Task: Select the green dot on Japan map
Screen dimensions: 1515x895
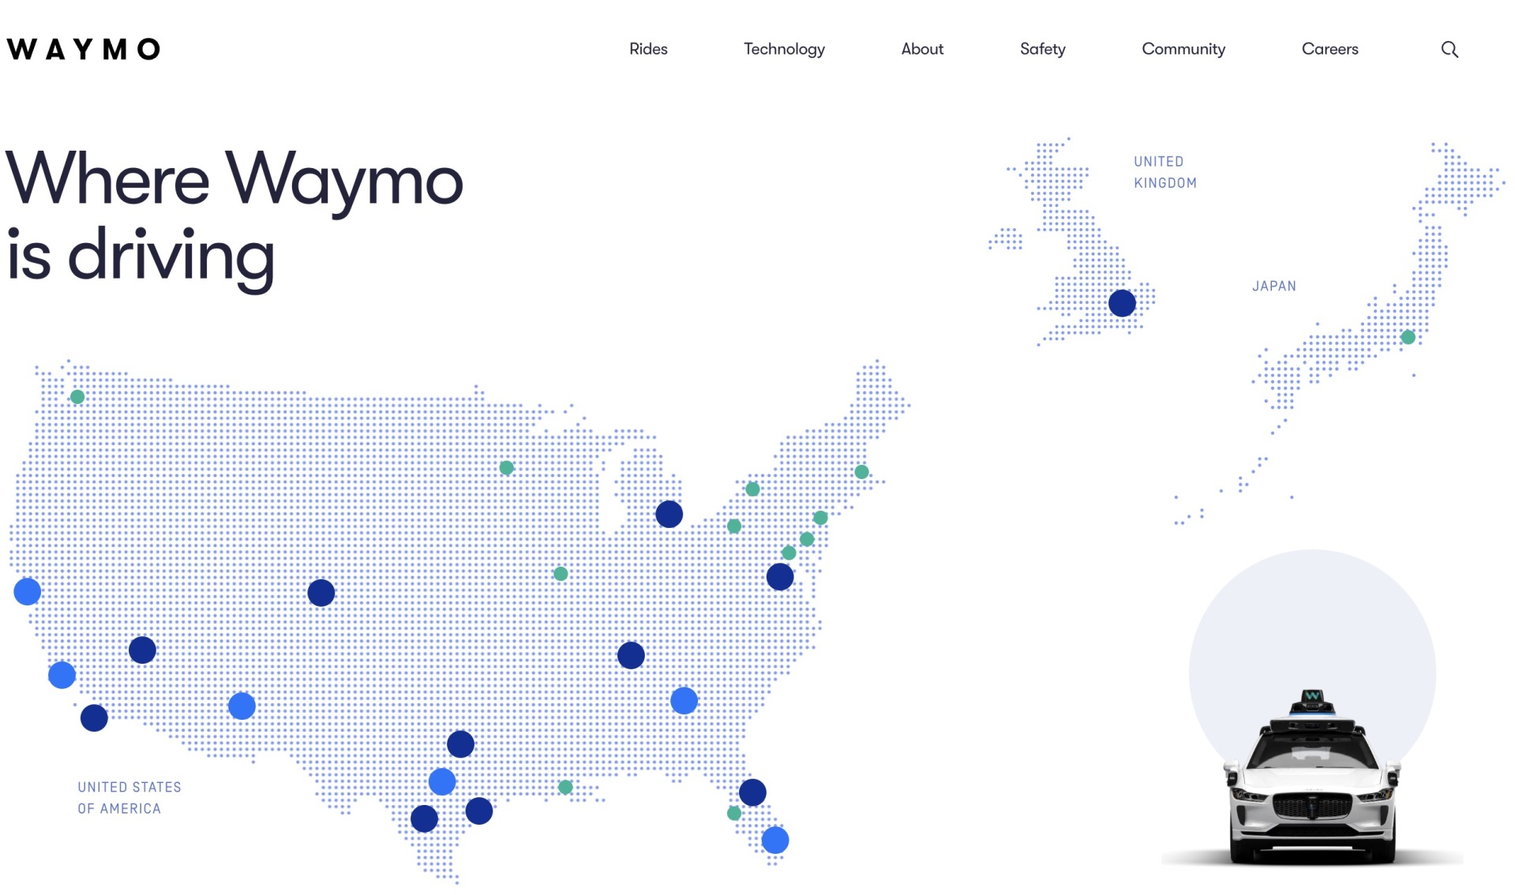Action: [x=1407, y=338]
